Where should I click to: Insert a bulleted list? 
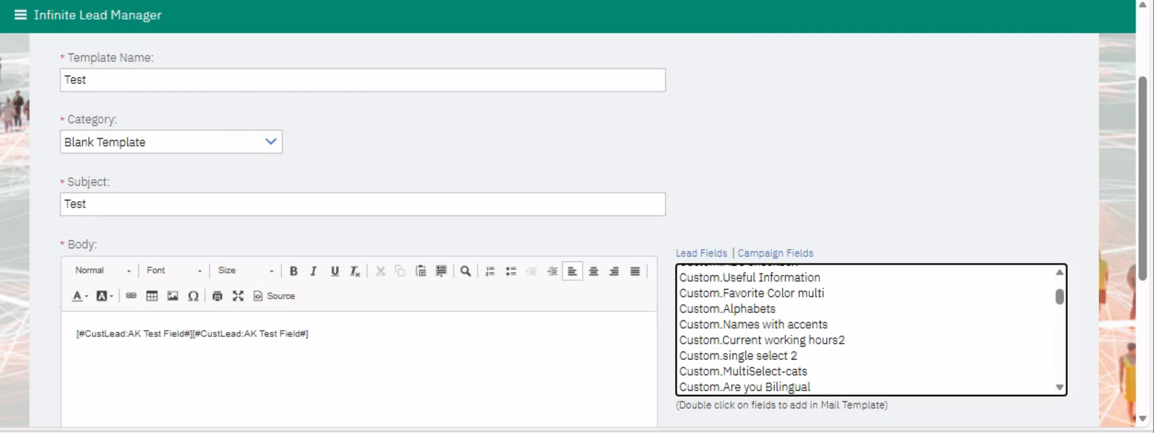coord(511,271)
